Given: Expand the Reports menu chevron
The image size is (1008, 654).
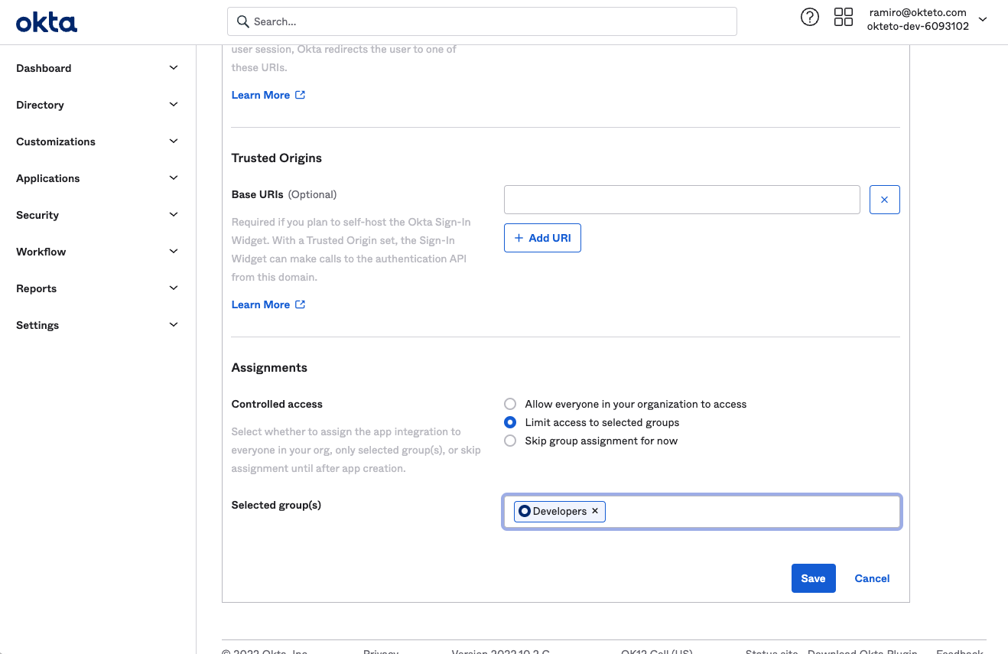Looking at the screenshot, I should pyautogui.click(x=174, y=288).
